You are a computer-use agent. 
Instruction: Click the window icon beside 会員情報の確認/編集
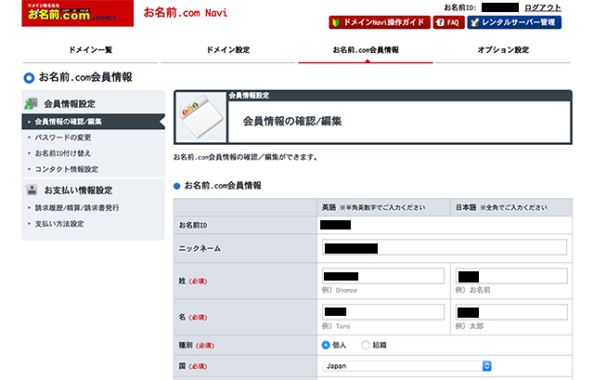200,117
